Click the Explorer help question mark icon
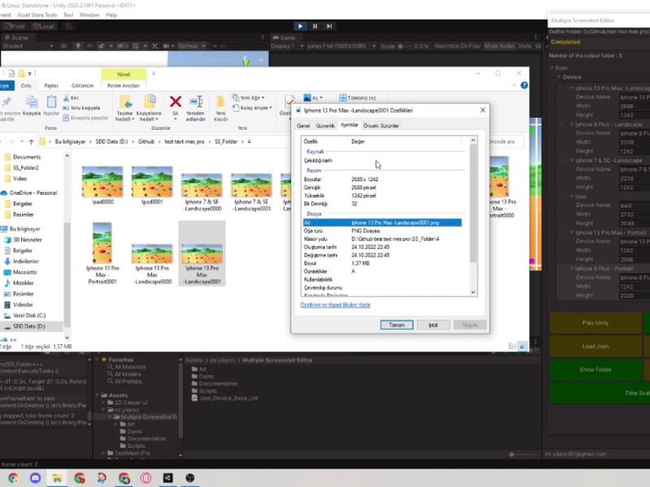The height and width of the screenshot is (487, 650). (524, 85)
